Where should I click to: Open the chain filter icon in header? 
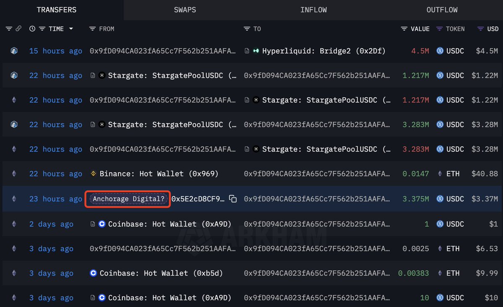(9, 29)
